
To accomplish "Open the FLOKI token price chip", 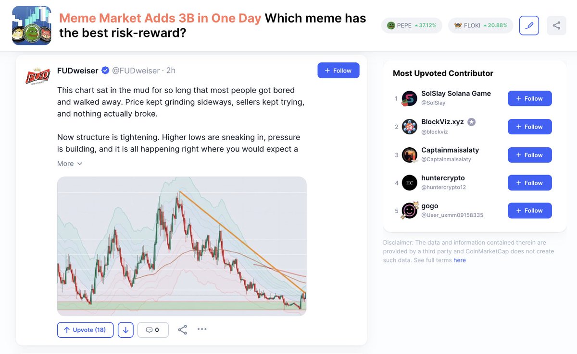I will pos(480,25).
